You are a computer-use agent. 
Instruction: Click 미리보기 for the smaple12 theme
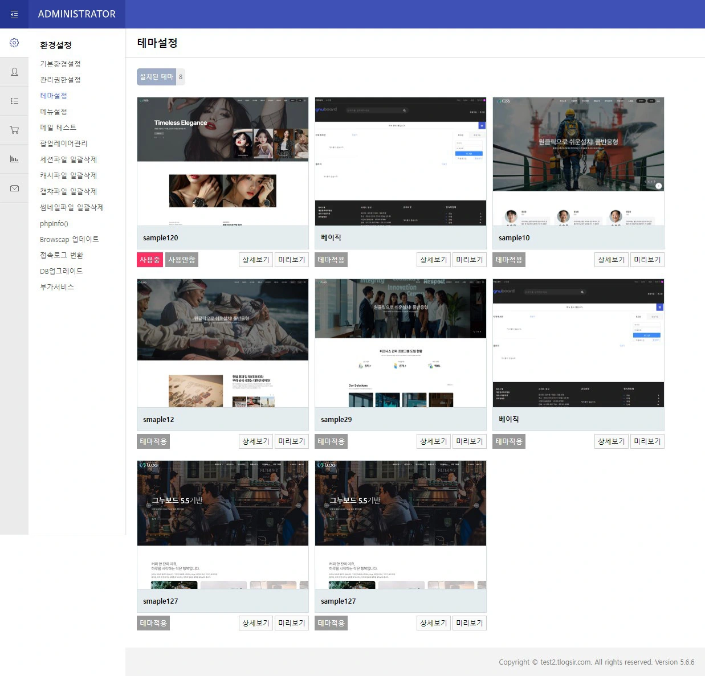click(291, 441)
